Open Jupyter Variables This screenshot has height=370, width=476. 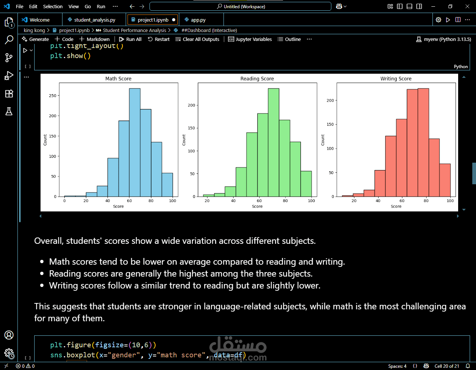point(250,39)
